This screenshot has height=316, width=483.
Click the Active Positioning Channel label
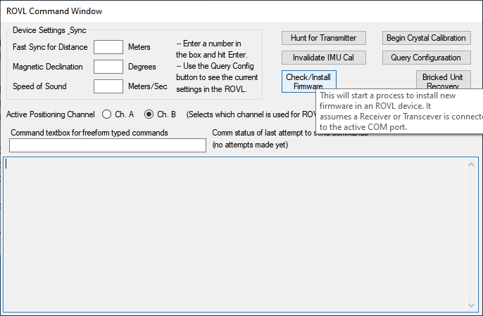(50, 114)
